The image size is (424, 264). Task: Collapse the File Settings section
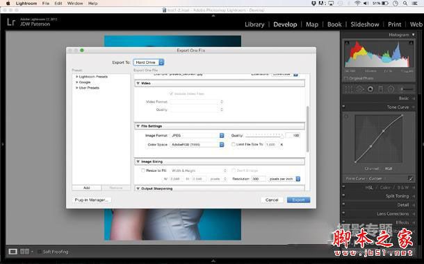[x=138, y=126]
